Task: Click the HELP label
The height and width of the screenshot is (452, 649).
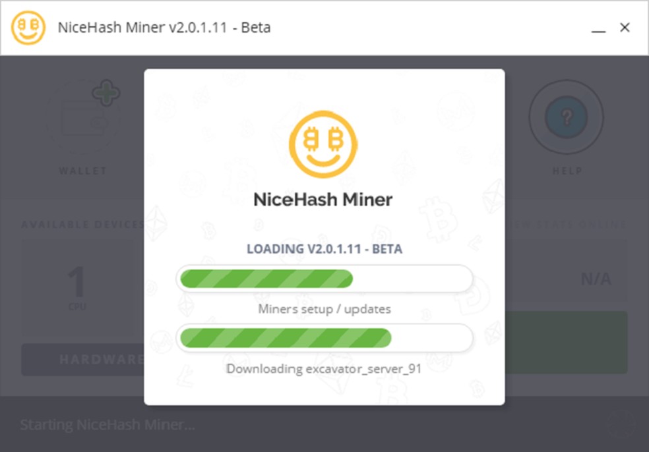Action: point(567,171)
